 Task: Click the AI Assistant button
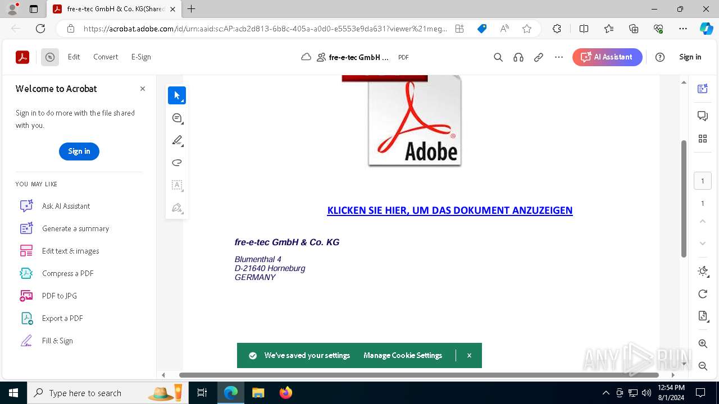[x=607, y=57]
